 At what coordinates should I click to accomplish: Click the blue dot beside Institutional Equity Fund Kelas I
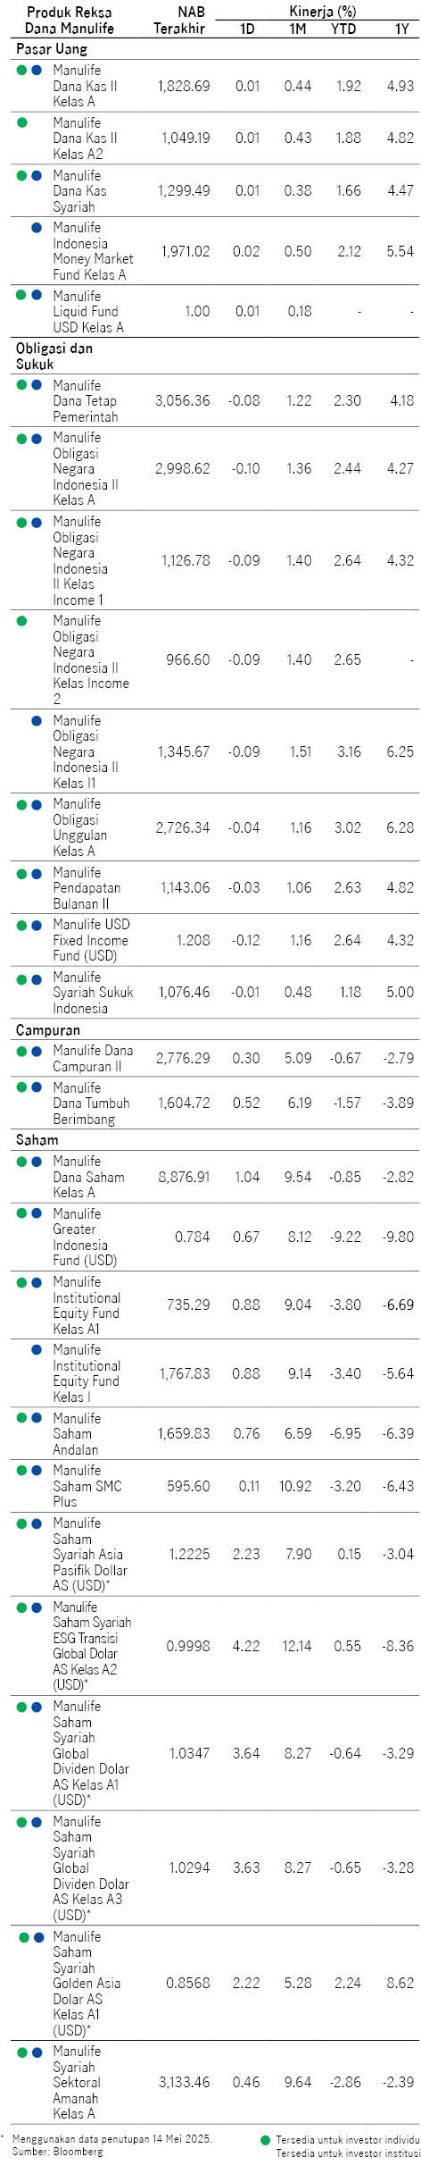click(x=37, y=1349)
